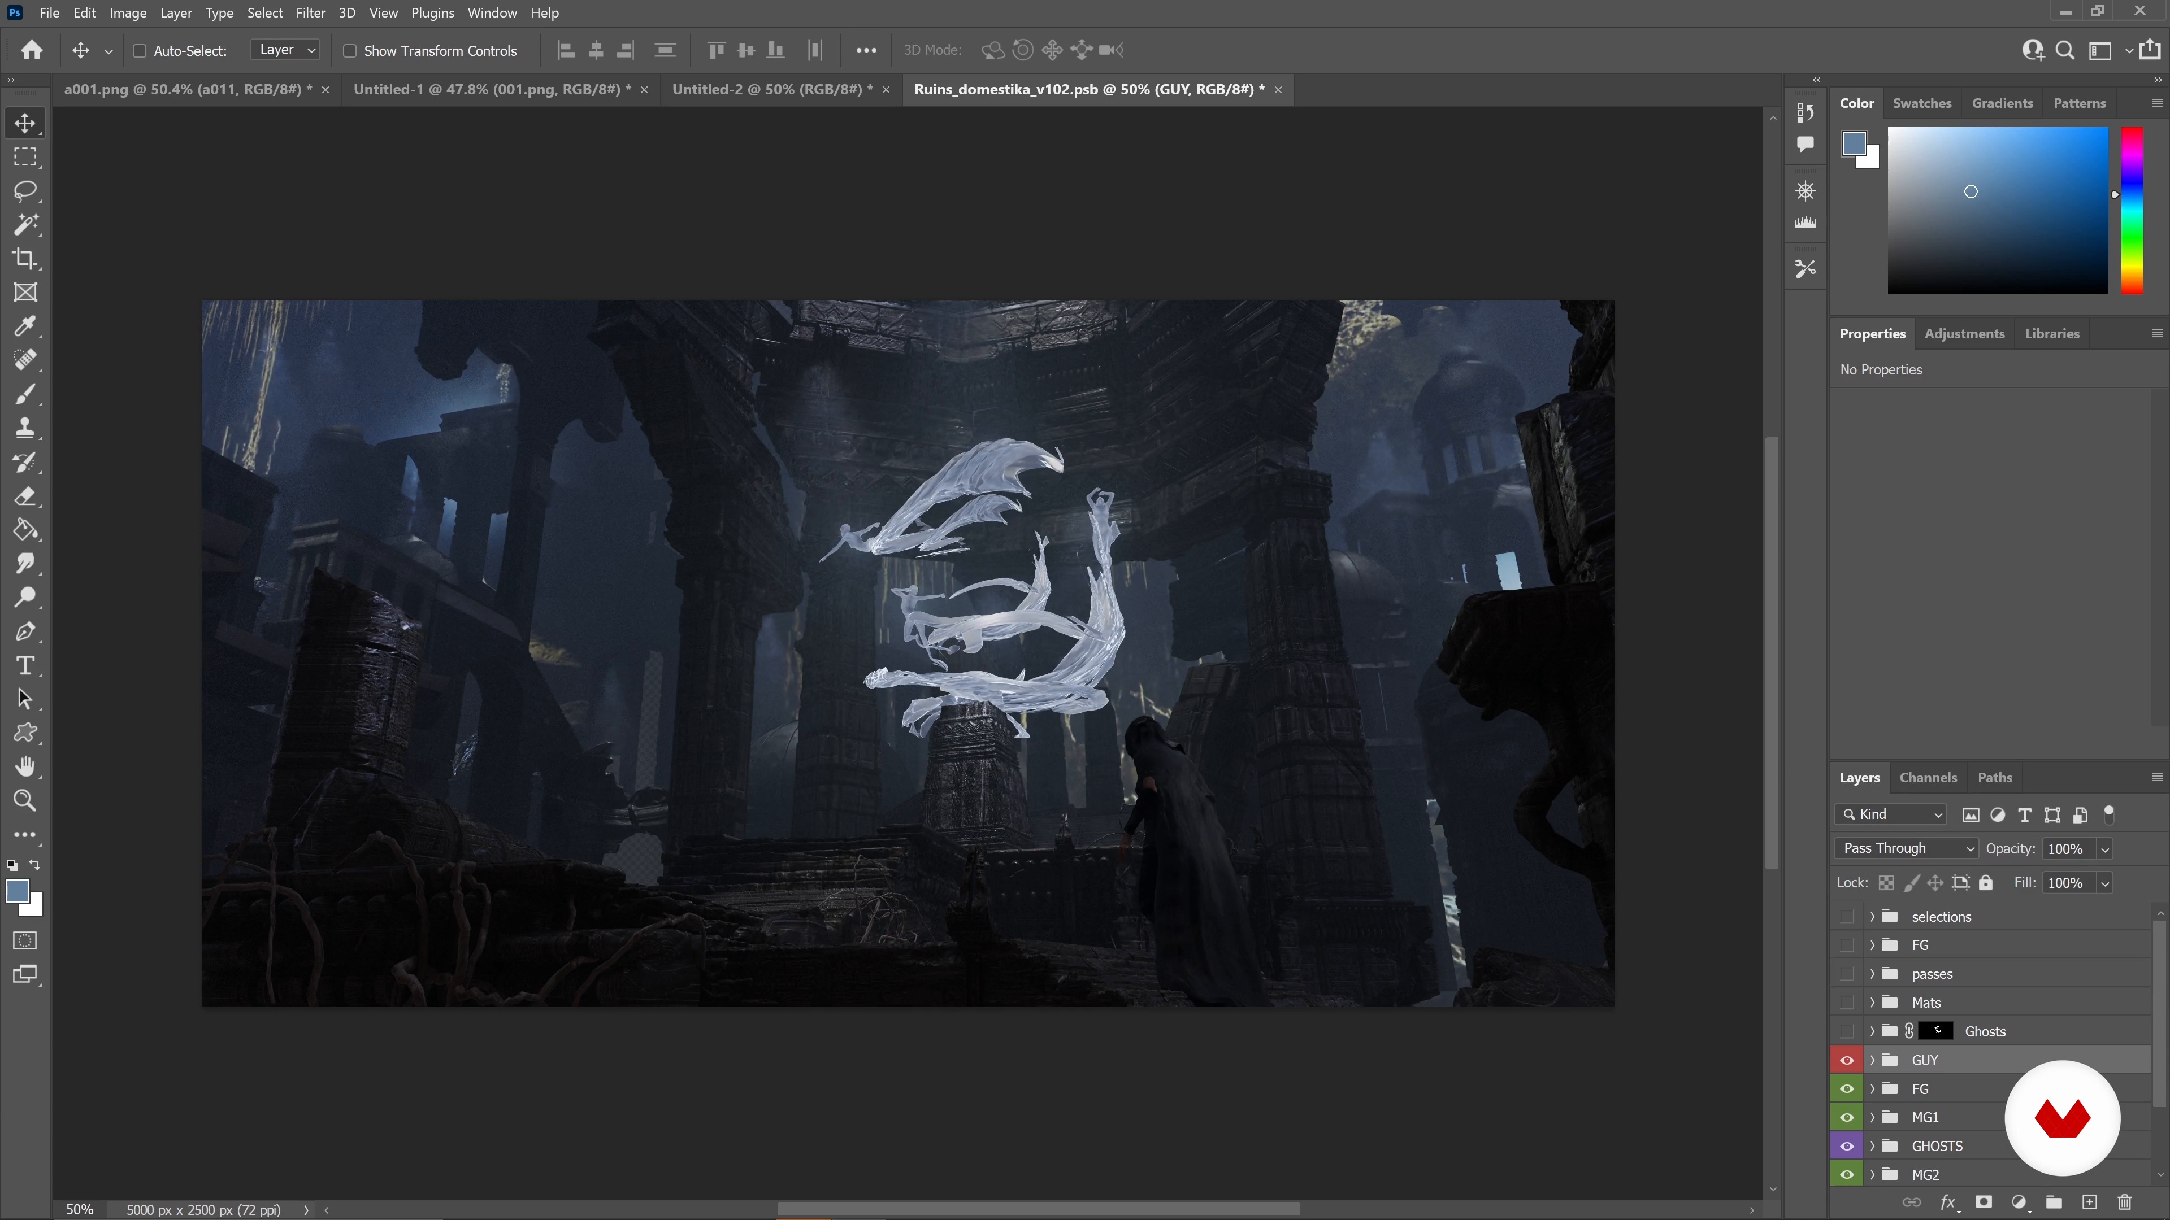This screenshot has width=2170, height=1220.
Task: Expand the GUY layer group
Action: (1872, 1060)
